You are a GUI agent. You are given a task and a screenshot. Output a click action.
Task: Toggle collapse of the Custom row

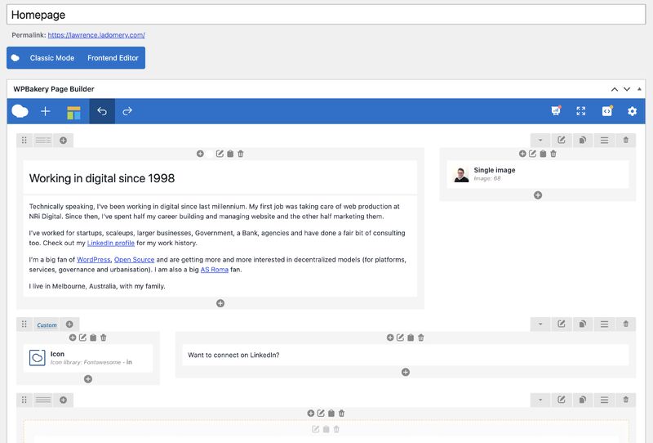click(x=540, y=324)
